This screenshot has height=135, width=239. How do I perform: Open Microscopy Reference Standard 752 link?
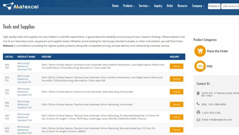coord(24,92)
